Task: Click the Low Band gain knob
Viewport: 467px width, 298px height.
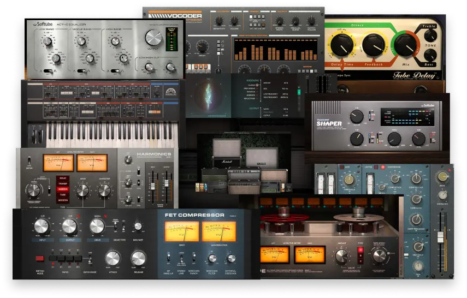Action: pyautogui.click(x=48, y=41)
